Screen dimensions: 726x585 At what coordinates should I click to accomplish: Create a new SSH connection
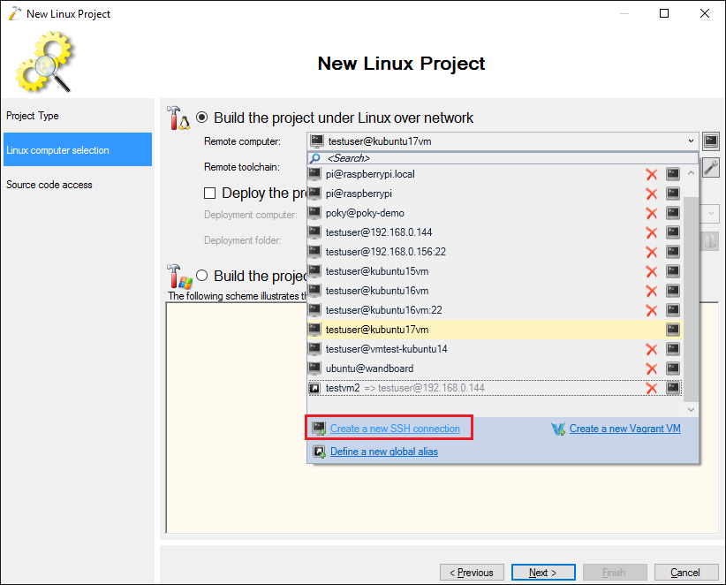click(x=395, y=429)
